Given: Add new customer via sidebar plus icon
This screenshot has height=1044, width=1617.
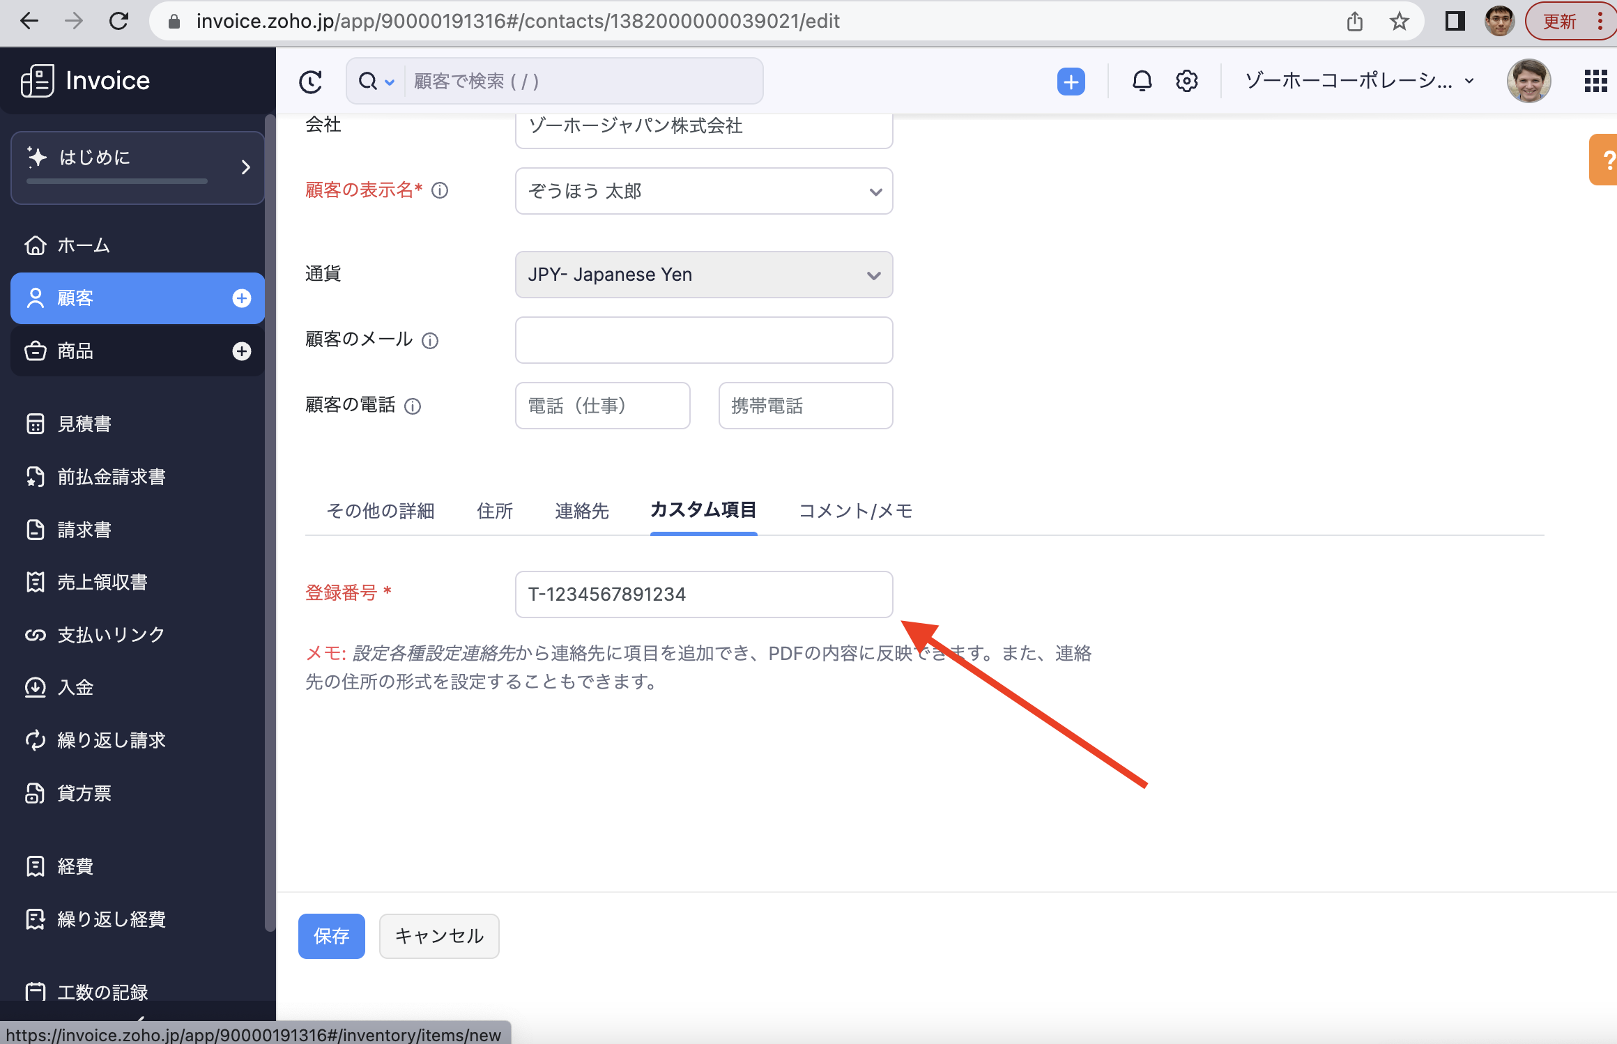Looking at the screenshot, I should pos(241,298).
